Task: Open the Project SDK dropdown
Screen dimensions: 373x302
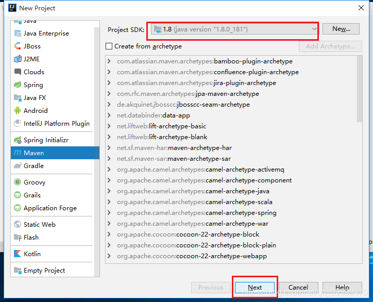Action: (x=234, y=29)
